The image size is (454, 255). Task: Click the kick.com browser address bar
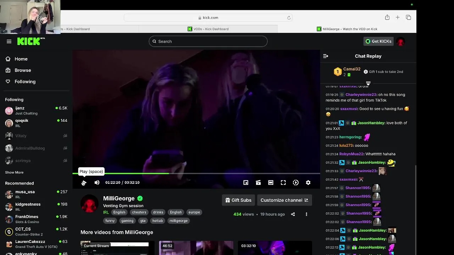click(208, 17)
